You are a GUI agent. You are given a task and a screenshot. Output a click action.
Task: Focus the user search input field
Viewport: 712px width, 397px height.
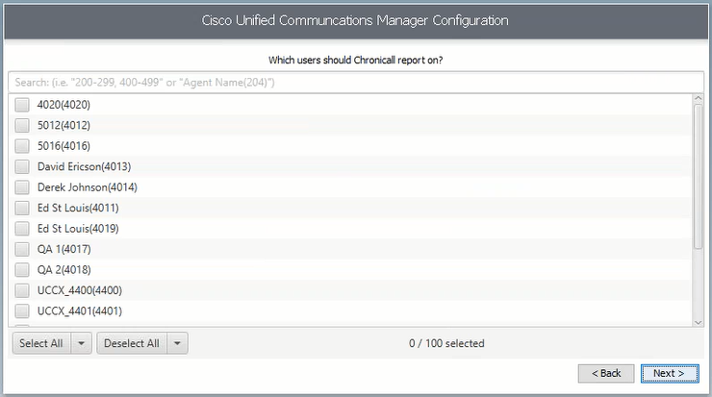point(356,83)
